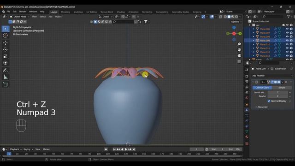Open the viewport Add menu
Image resolution: width=295 pixels, height=166 pixels.
(50, 17)
